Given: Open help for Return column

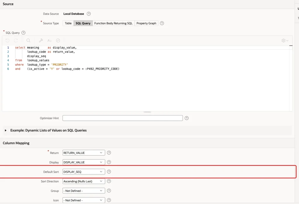Looking at the screenshot, I should (x=109, y=153).
